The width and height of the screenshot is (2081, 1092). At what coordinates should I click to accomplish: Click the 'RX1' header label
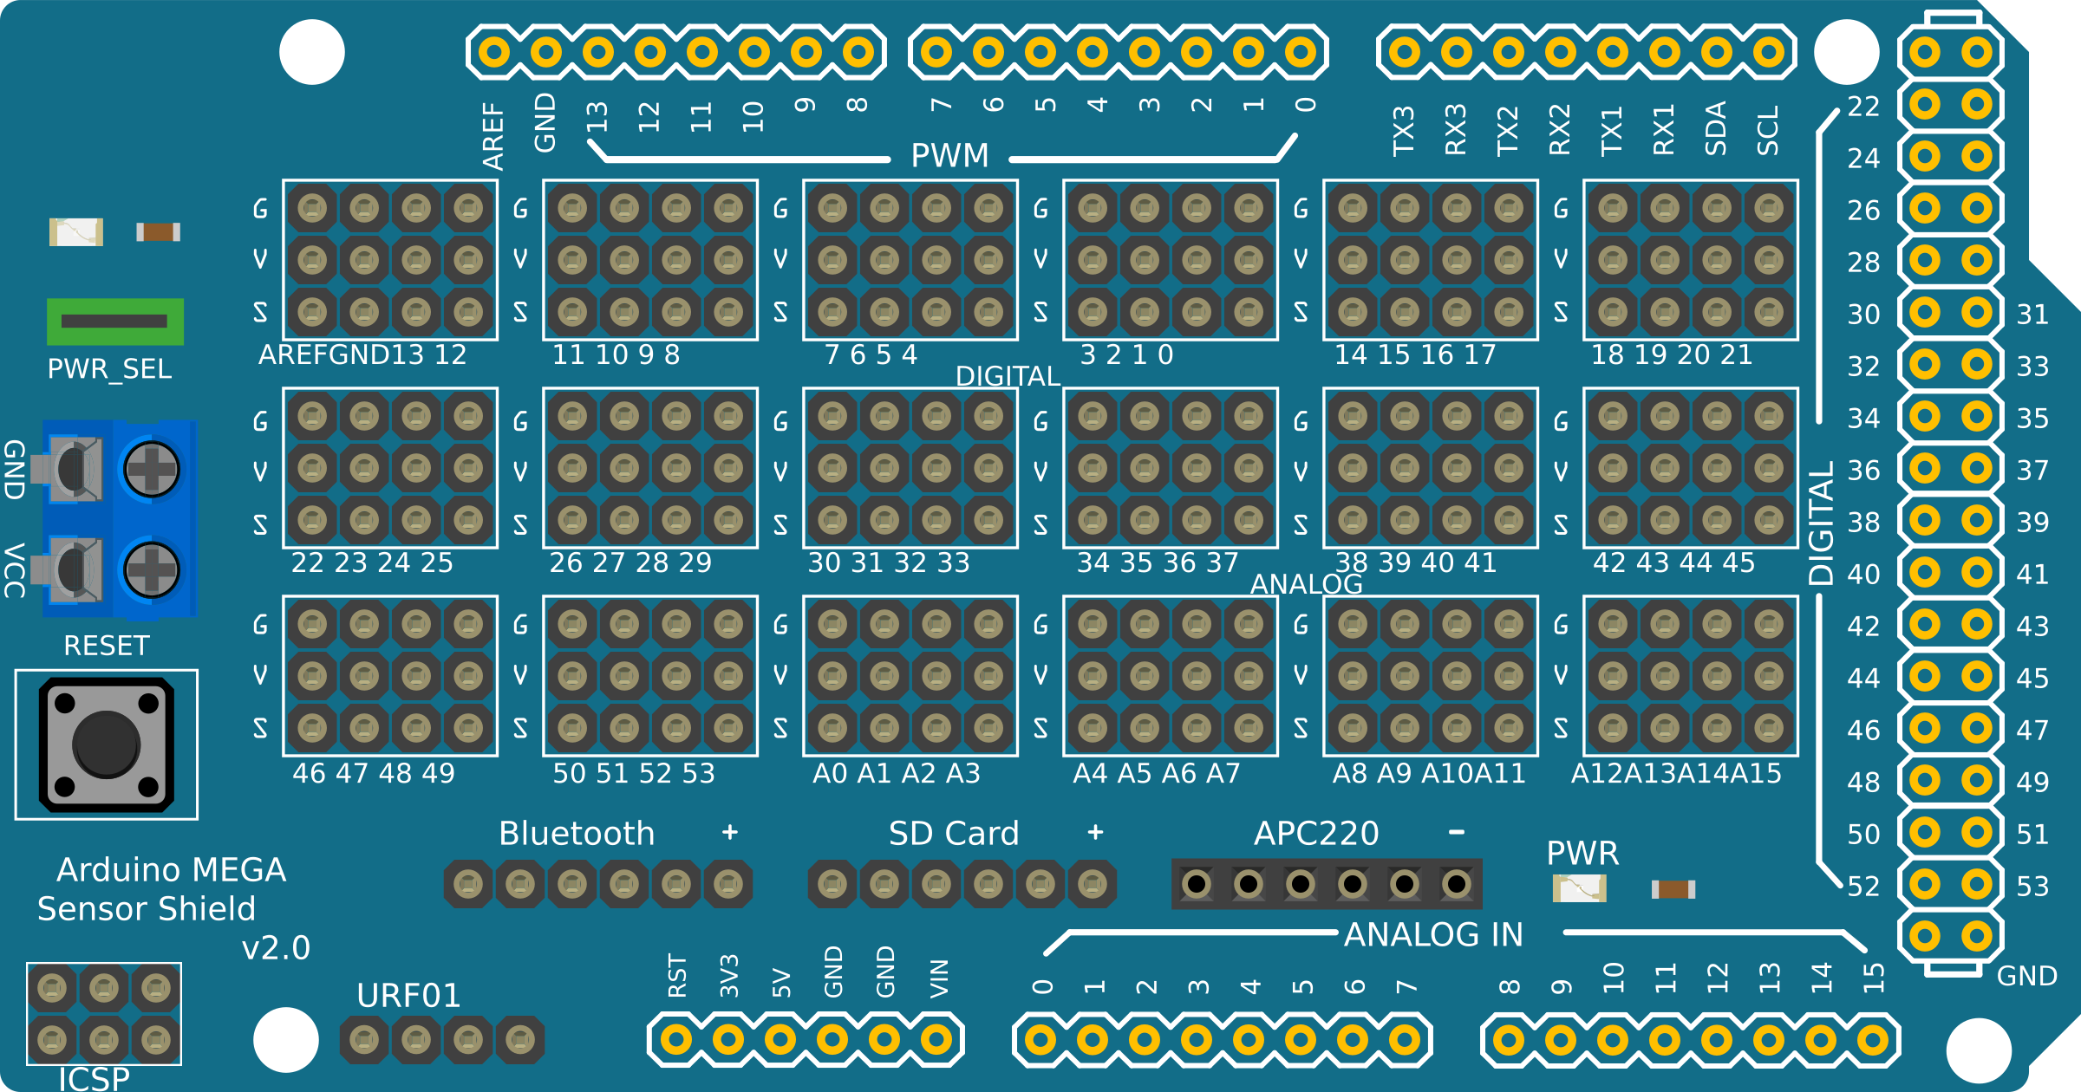point(1664,130)
